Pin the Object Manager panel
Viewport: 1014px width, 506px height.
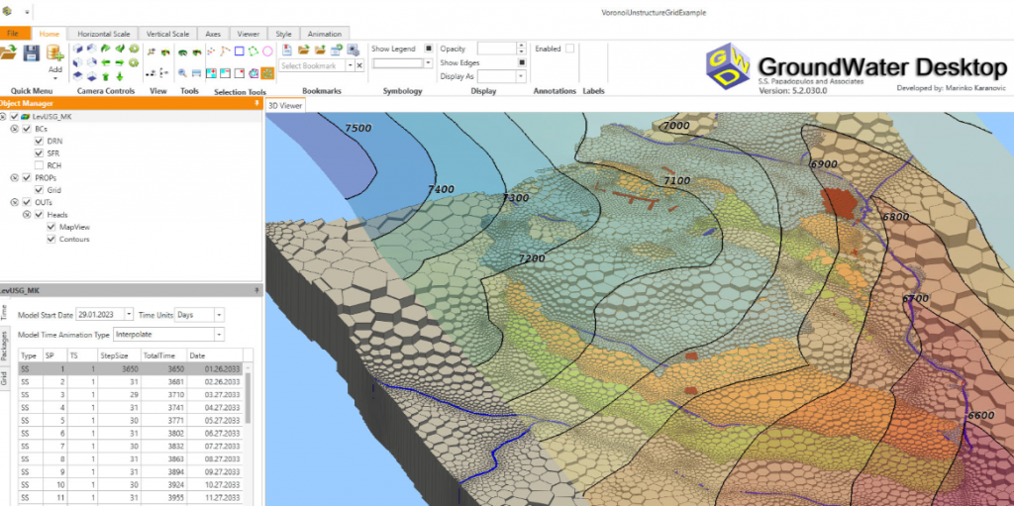tap(257, 103)
